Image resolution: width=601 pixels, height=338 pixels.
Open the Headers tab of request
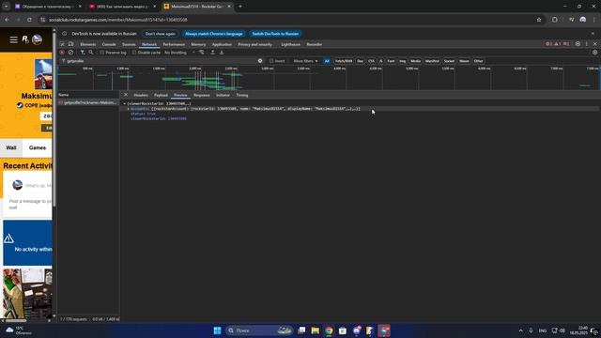pyautogui.click(x=141, y=95)
